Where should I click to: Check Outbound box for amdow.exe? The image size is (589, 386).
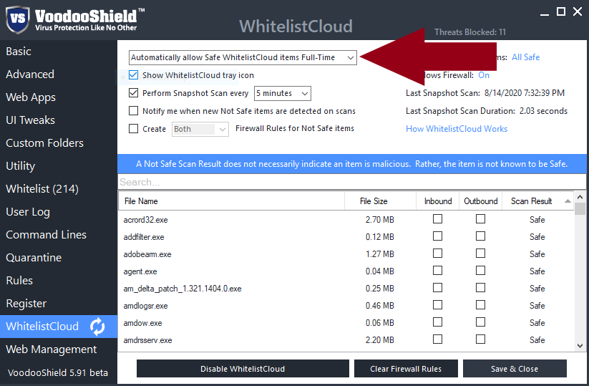tap(480, 322)
